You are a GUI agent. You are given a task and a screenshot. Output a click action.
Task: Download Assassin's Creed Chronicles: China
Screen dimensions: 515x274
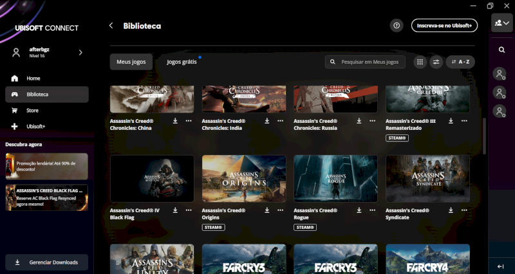click(175, 121)
